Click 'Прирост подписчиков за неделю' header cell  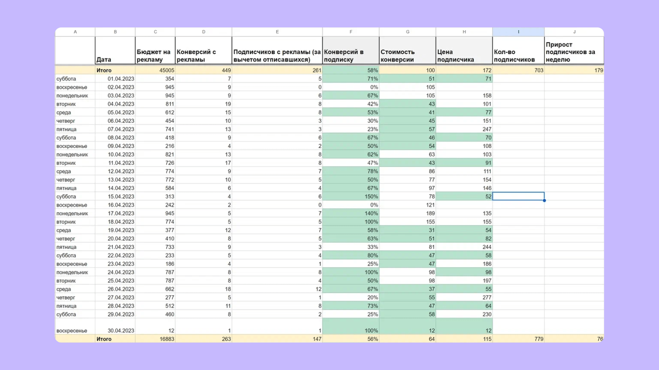pos(574,50)
